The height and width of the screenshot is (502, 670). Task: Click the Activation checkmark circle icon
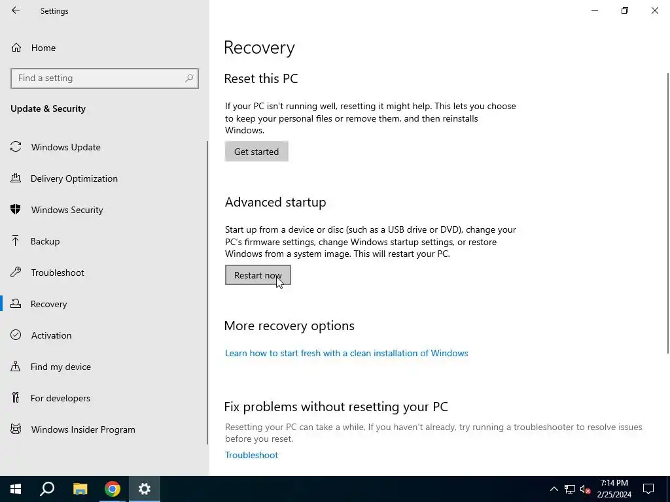16,335
